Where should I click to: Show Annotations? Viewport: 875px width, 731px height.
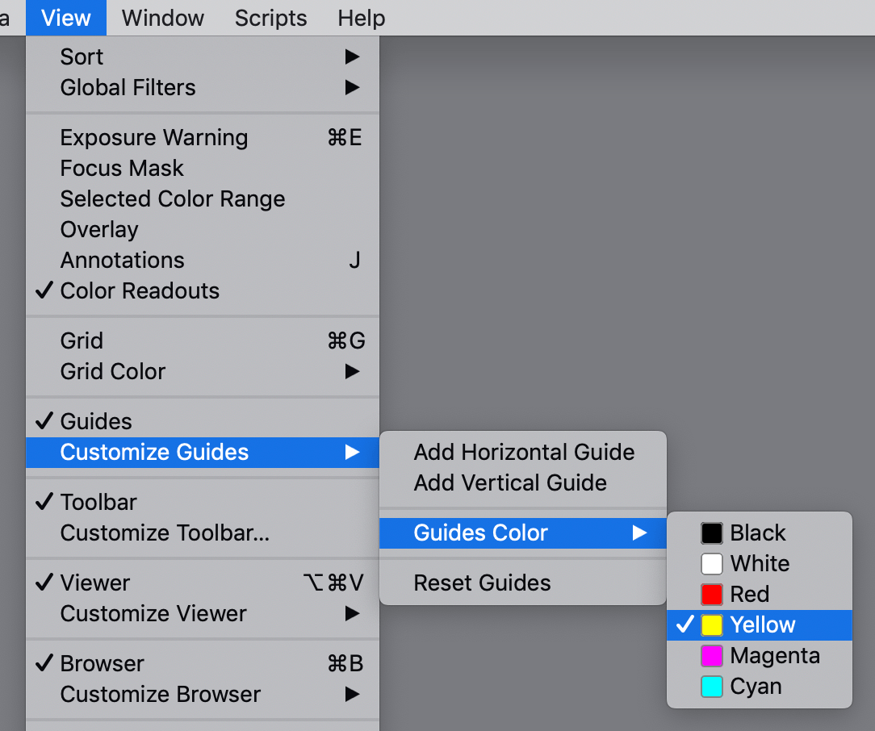(x=203, y=261)
